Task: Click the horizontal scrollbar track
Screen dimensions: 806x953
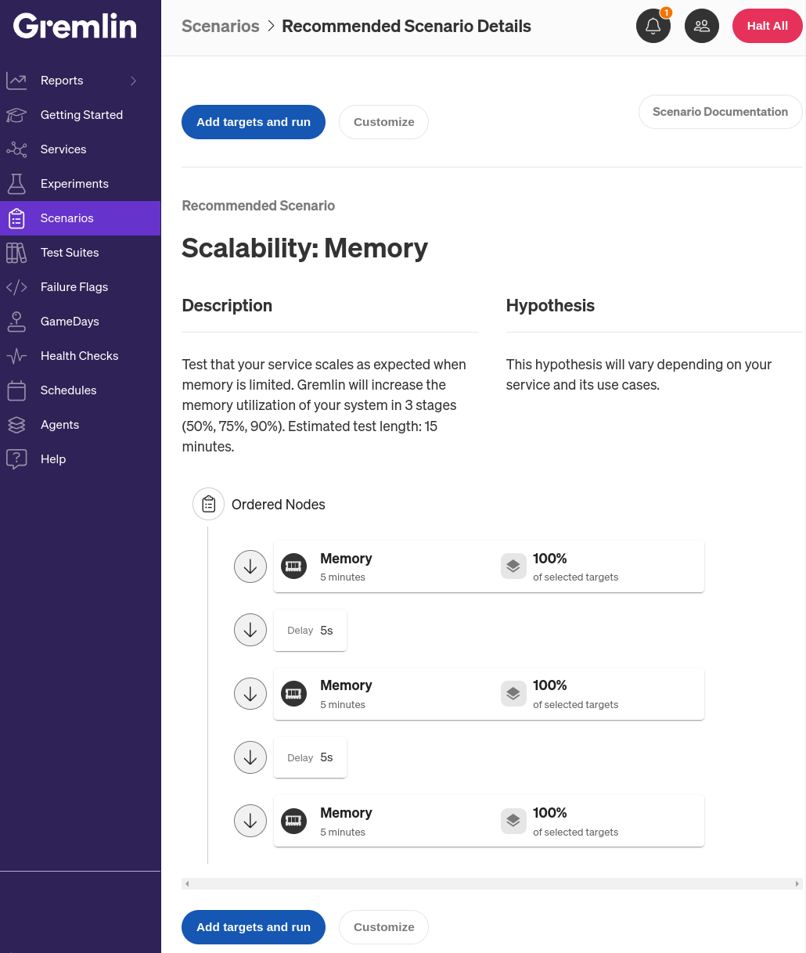Action: coord(492,883)
